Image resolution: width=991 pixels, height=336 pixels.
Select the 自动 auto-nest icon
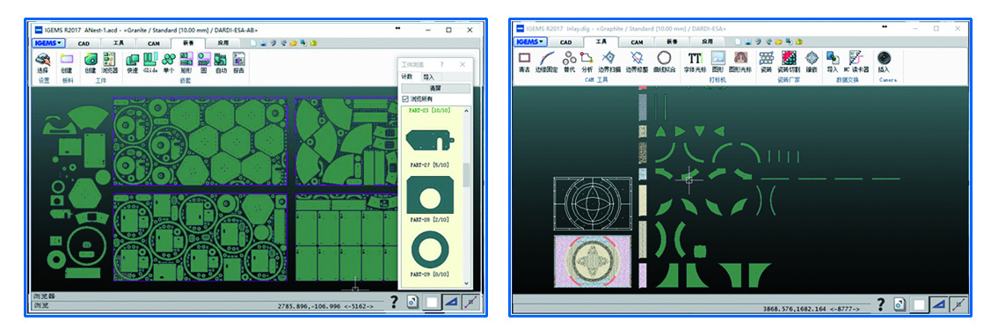pyautogui.click(x=221, y=63)
